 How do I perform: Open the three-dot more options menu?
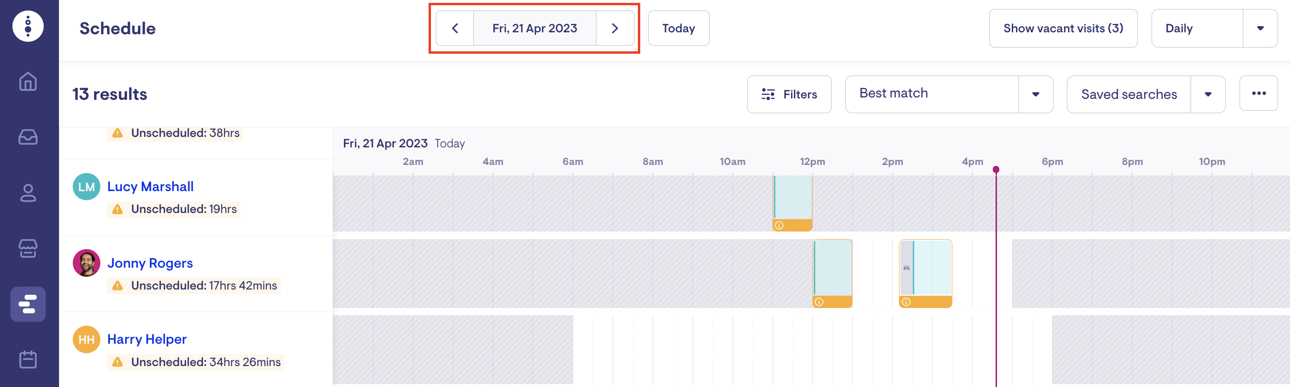click(x=1258, y=94)
